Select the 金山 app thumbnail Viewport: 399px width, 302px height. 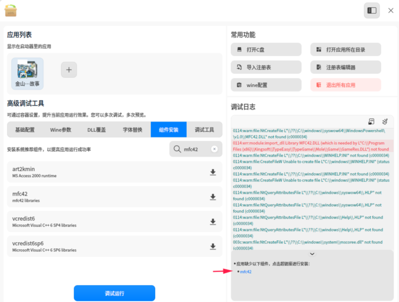27,74
